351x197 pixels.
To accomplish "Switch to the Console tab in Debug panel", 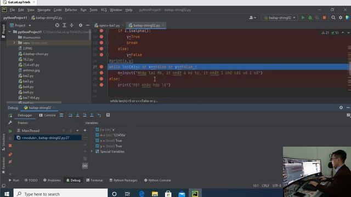I will (47, 115).
